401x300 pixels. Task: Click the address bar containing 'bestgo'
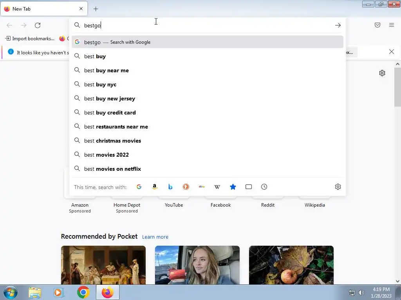(208, 25)
